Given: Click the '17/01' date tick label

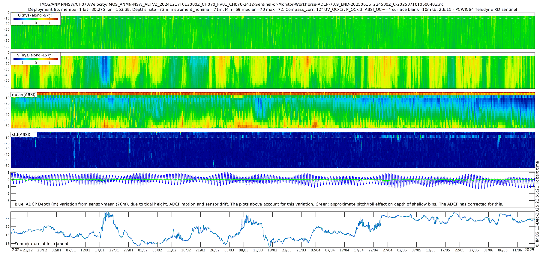Looking at the screenshot, I should pos(100,250).
